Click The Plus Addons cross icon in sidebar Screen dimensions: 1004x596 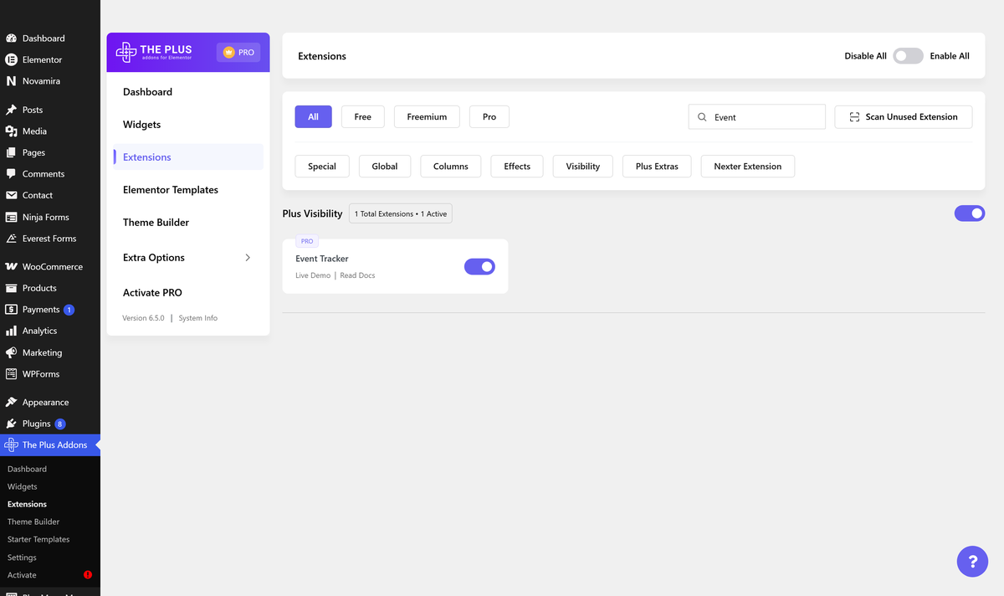point(12,445)
